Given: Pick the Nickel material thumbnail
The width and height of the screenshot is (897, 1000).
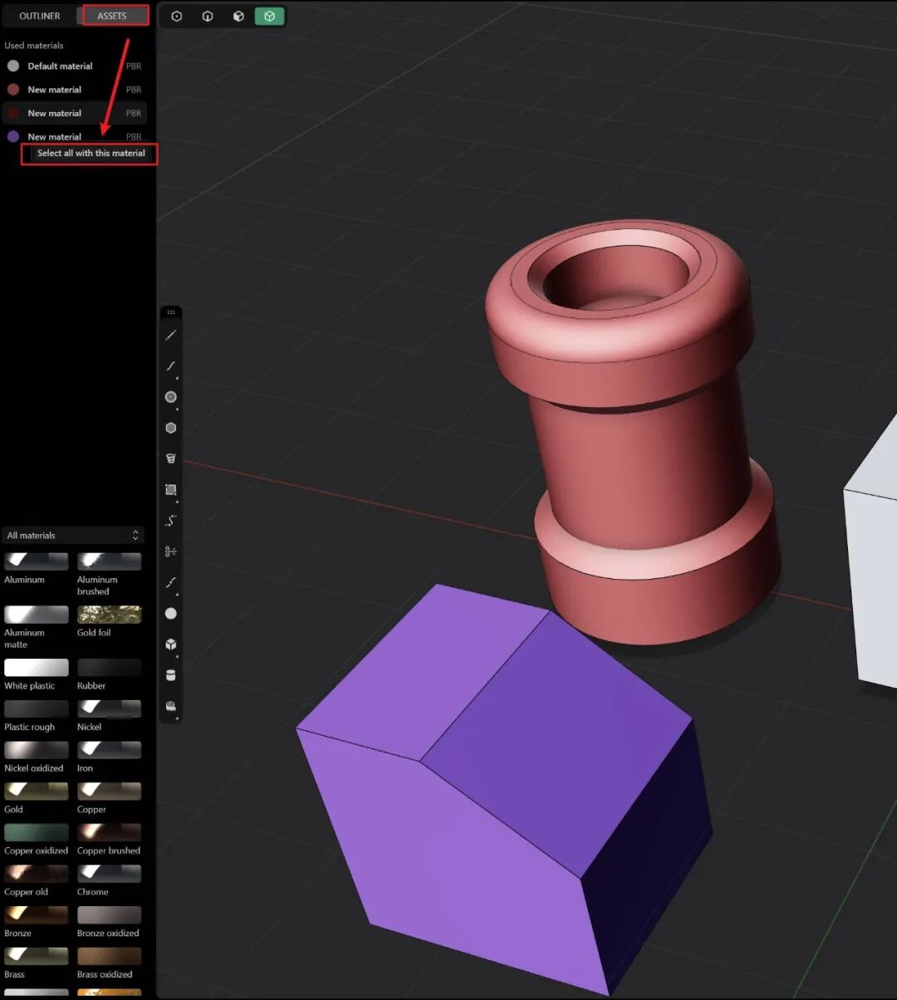Looking at the screenshot, I should point(110,709).
